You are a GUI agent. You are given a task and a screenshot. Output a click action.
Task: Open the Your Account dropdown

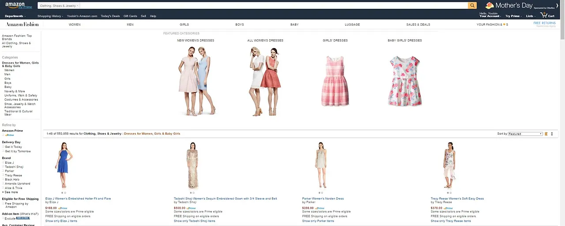(x=490, y=16)
